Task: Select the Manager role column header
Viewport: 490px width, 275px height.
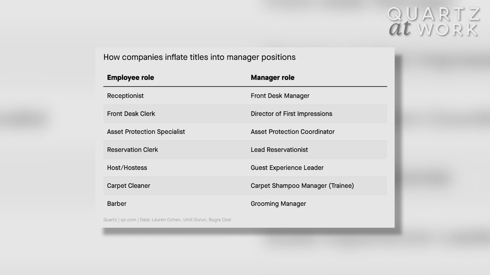Action: (x=272, y=78)
